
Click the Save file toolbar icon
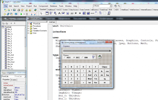click(14, 10)
